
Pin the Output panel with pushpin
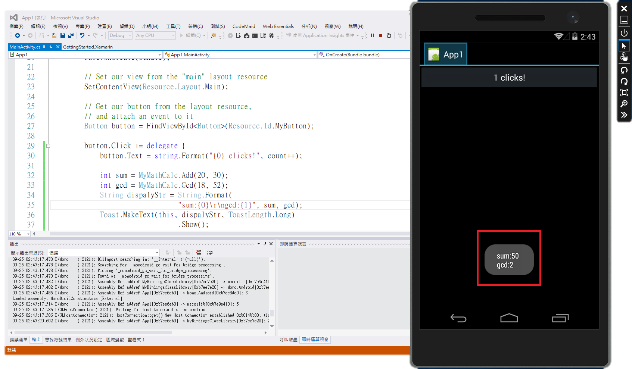point(265,244)
